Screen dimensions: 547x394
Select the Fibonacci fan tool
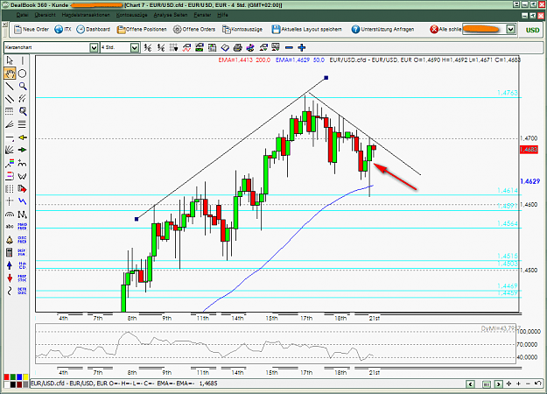[x=10, y=124]
